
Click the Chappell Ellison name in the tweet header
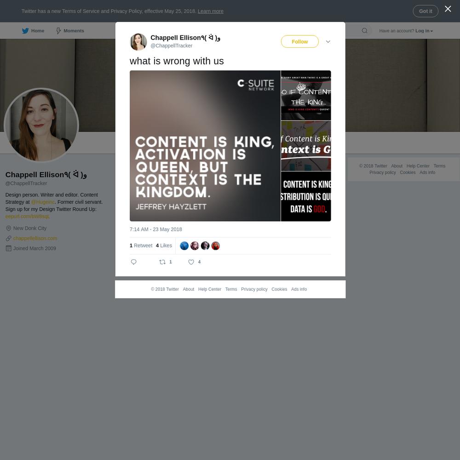[x=185, y=38]
